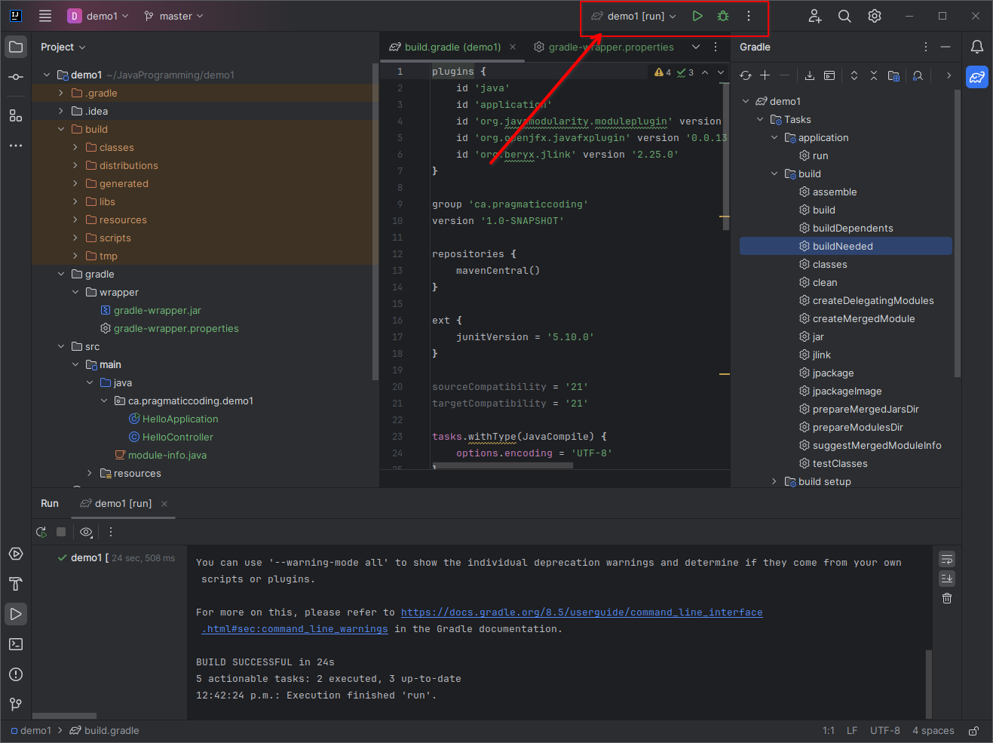The image size is (993, 743).
Task: Debug demo1 [run] with the bug icon
Action: point(723,16)
